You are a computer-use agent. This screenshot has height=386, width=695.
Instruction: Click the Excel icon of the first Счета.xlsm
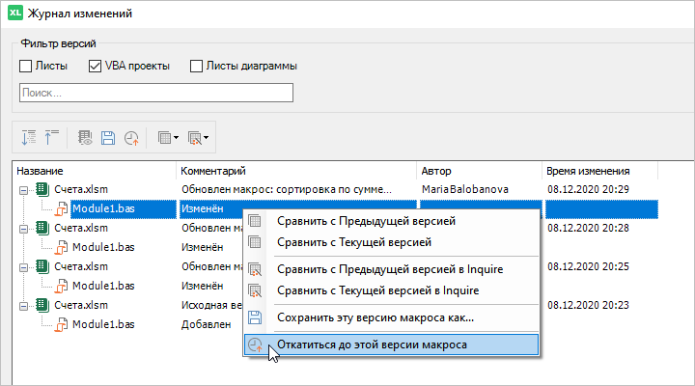[42, 189]
